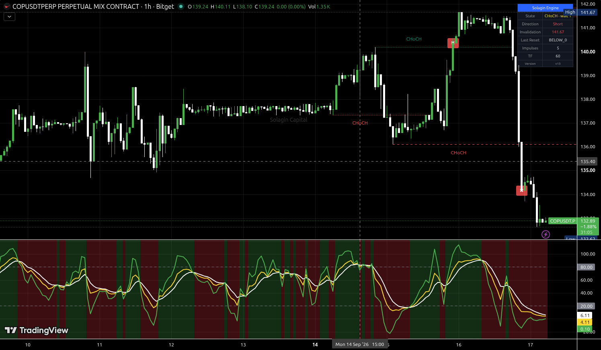Click the 132.89 last price label

coord(588,221)
